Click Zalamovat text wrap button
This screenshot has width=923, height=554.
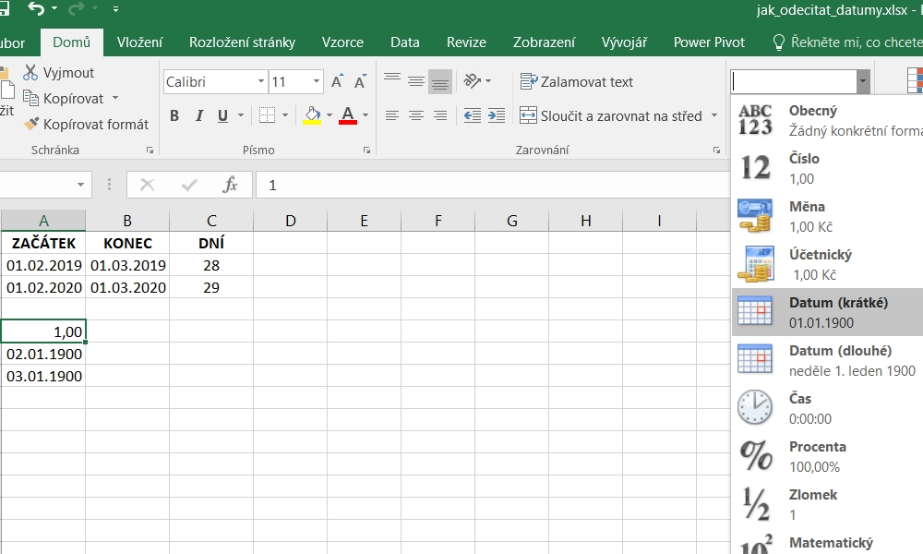[x=577, y=82]
